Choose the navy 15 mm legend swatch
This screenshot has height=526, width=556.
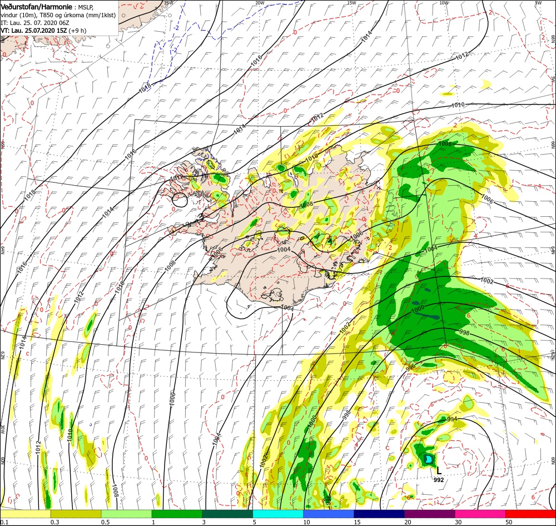[379, 514]
